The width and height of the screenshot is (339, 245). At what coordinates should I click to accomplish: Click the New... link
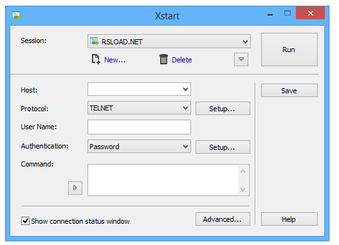pos(115,60)
